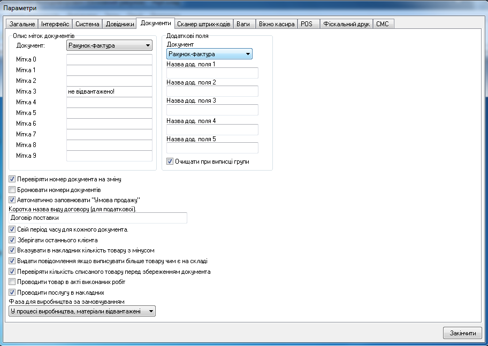Select the Вікно касира tab
This screenshot has height=346, width=488.
[277, 24]
